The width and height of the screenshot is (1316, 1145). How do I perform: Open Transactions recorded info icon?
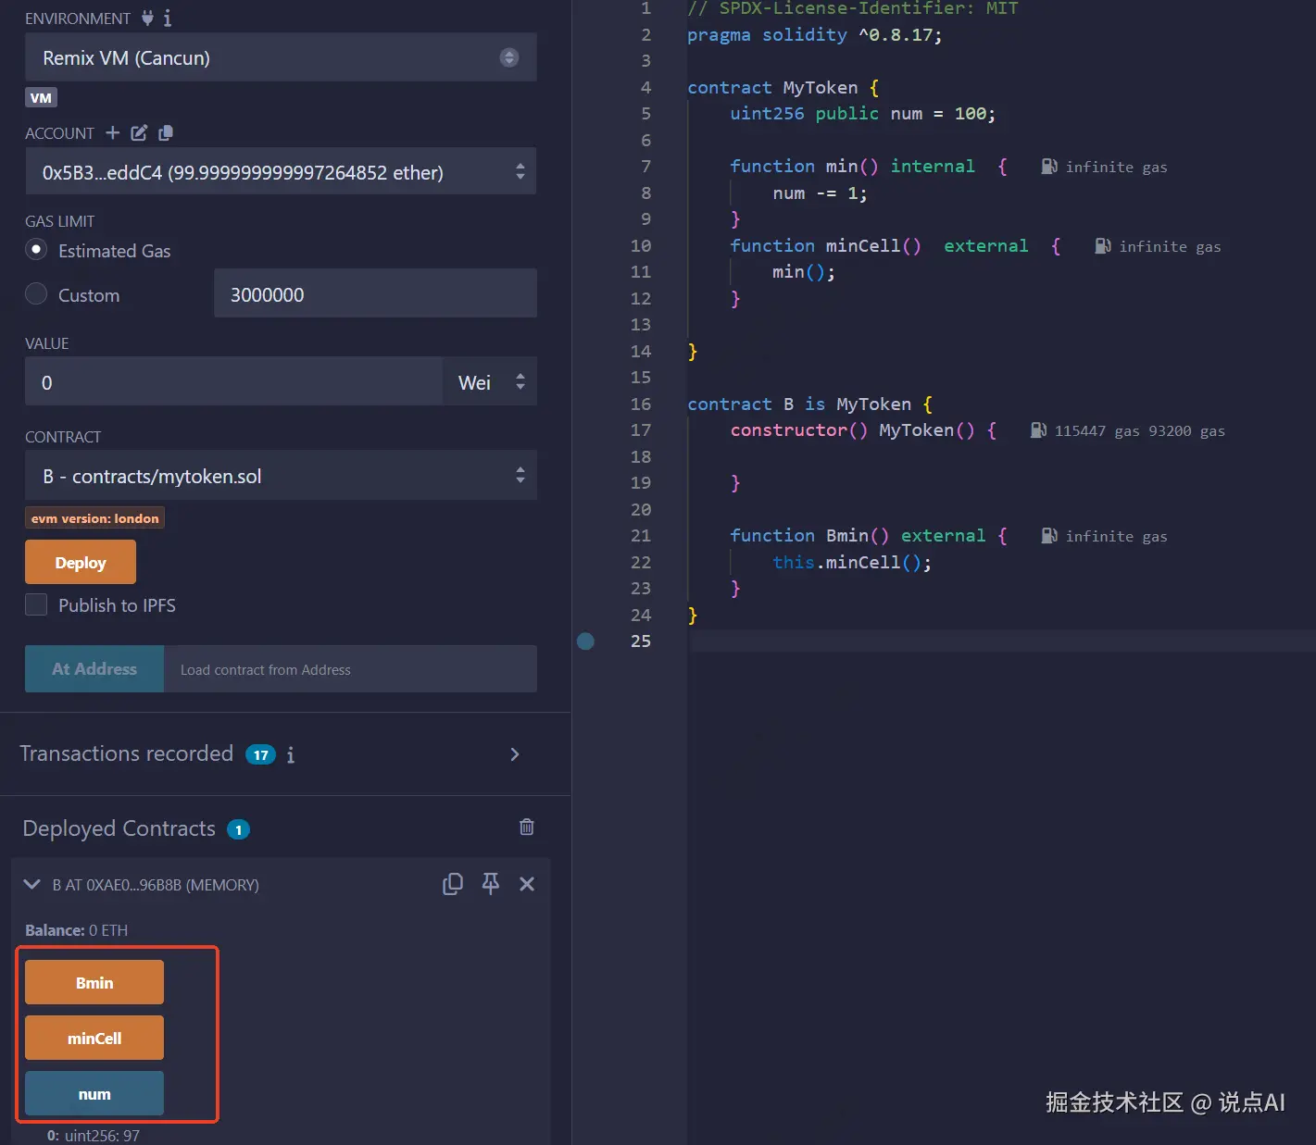pos(291,755)
